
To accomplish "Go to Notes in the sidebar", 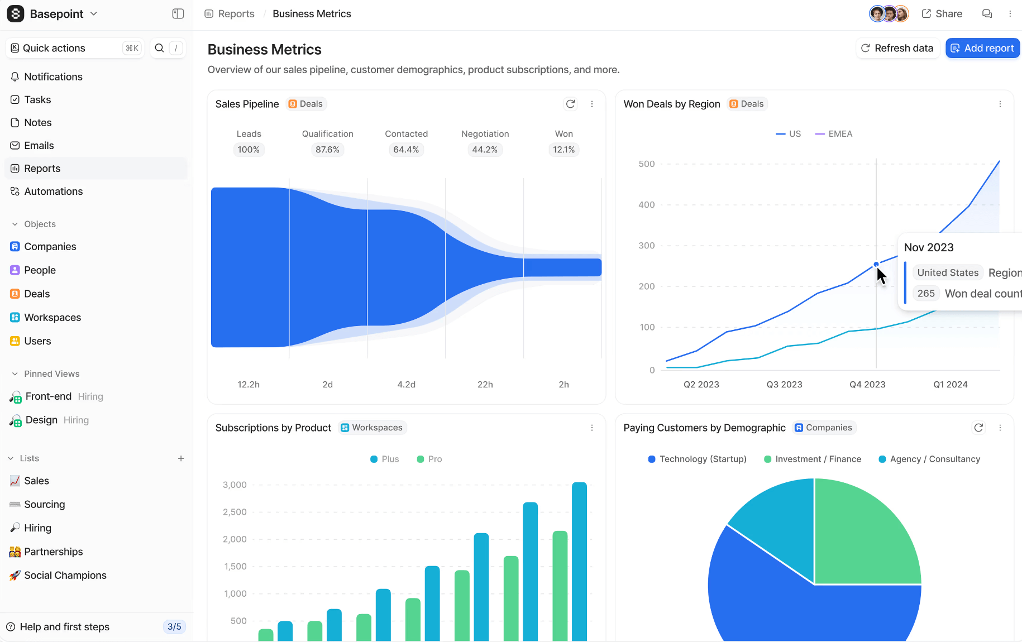I will (x=96, y=122).
